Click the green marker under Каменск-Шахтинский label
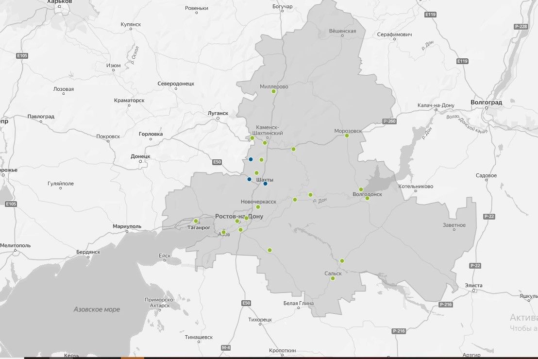This screenshot has width=538, height=359. pos(265,143)
